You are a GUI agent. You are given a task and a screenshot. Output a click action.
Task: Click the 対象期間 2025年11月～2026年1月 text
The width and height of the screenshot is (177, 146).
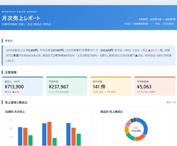157,19
